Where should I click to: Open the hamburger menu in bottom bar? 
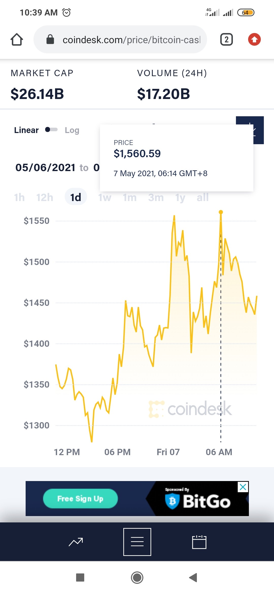click(x=137, y=542)
